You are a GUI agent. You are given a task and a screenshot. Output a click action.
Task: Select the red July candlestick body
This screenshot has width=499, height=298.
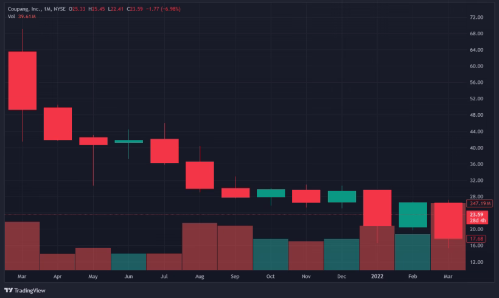point(164,151)
